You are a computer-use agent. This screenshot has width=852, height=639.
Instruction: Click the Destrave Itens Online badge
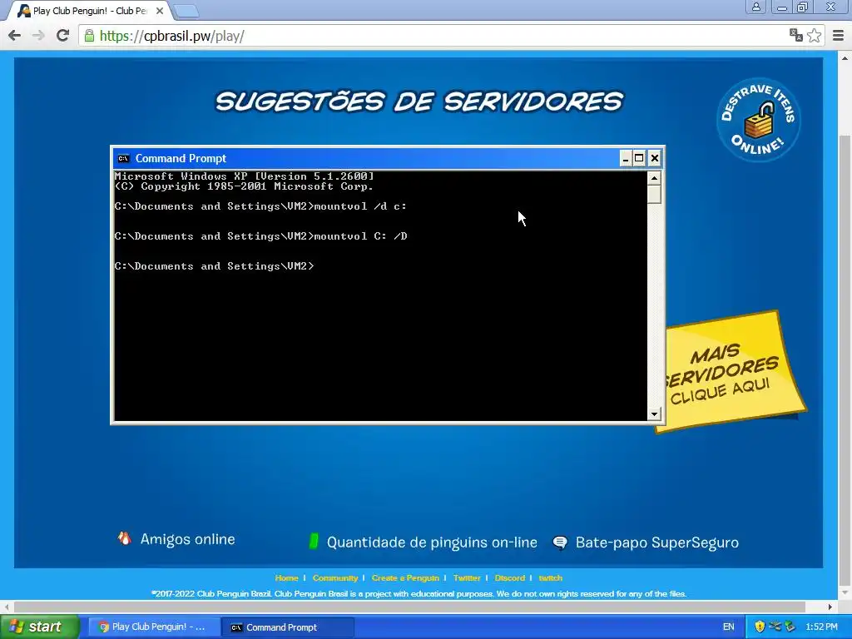click(758, 120)
